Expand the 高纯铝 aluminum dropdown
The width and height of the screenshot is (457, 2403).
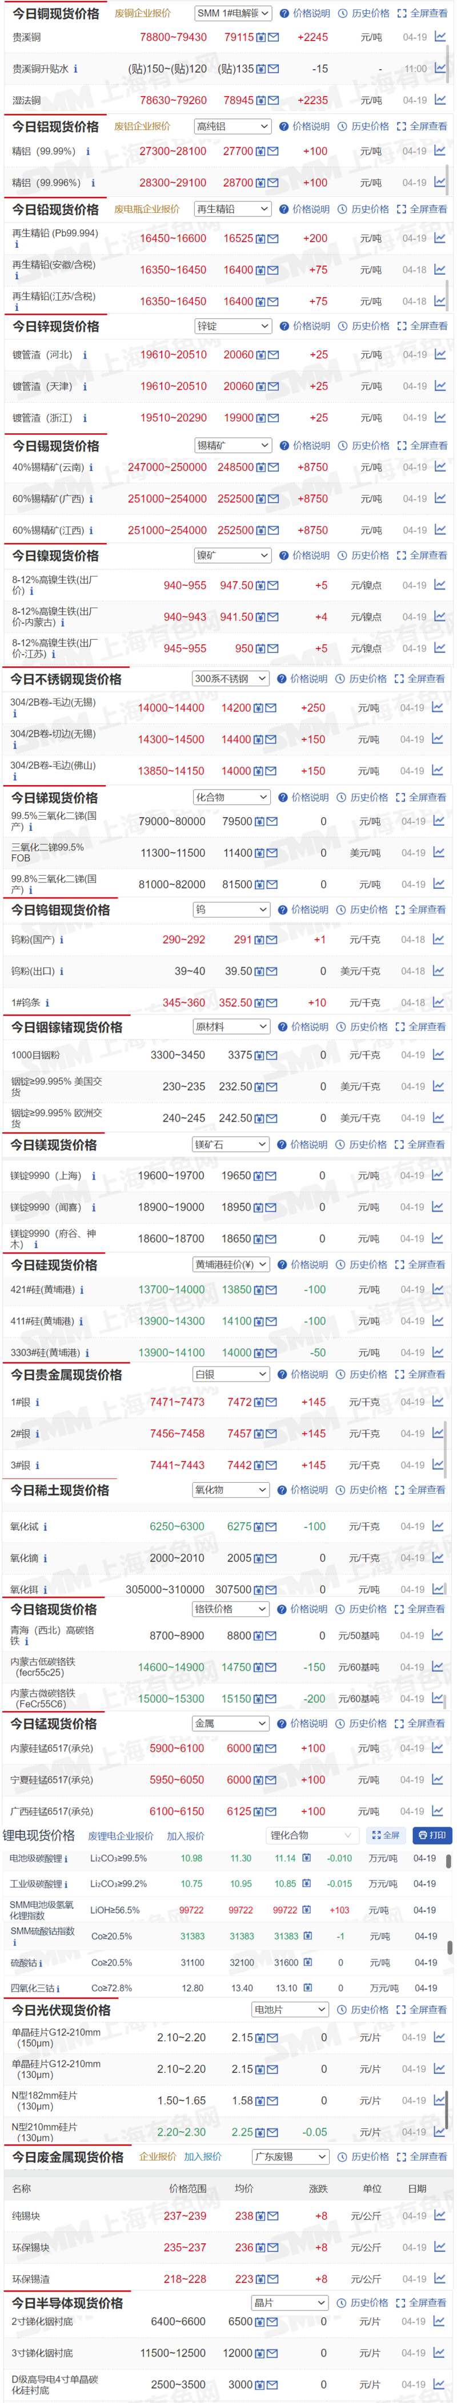[232, 126]
